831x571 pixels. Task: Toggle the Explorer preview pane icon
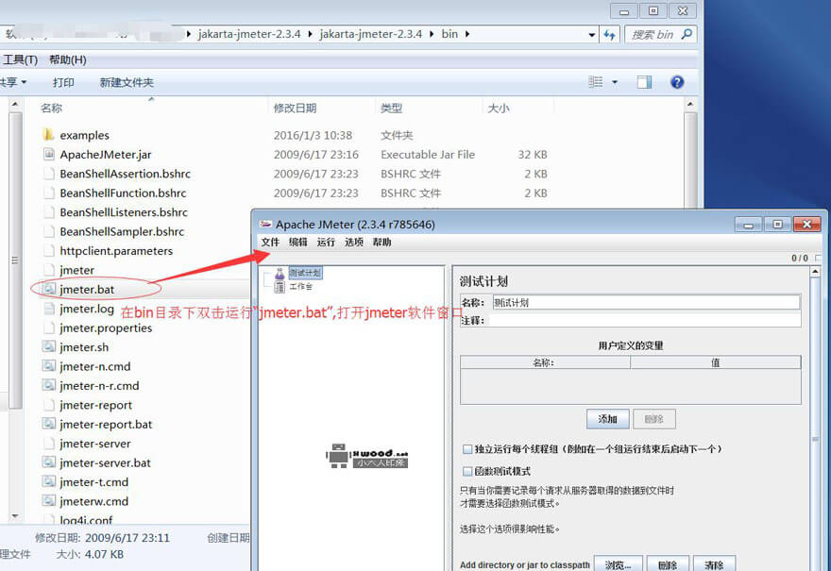[644, 82]
